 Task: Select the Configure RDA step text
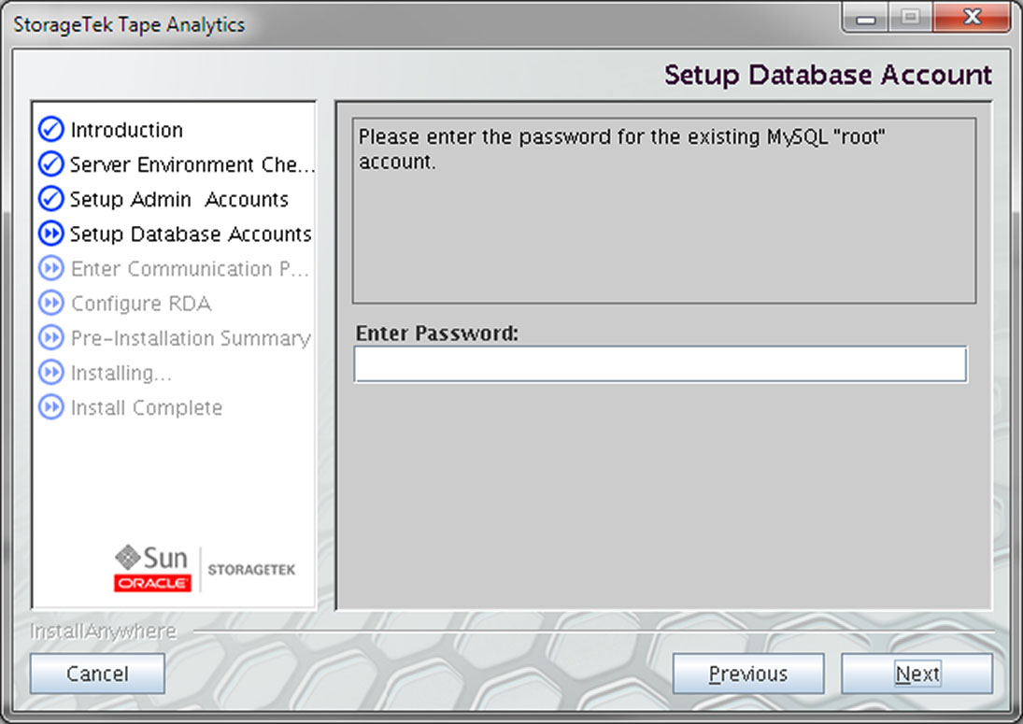(x=141, y=304)
